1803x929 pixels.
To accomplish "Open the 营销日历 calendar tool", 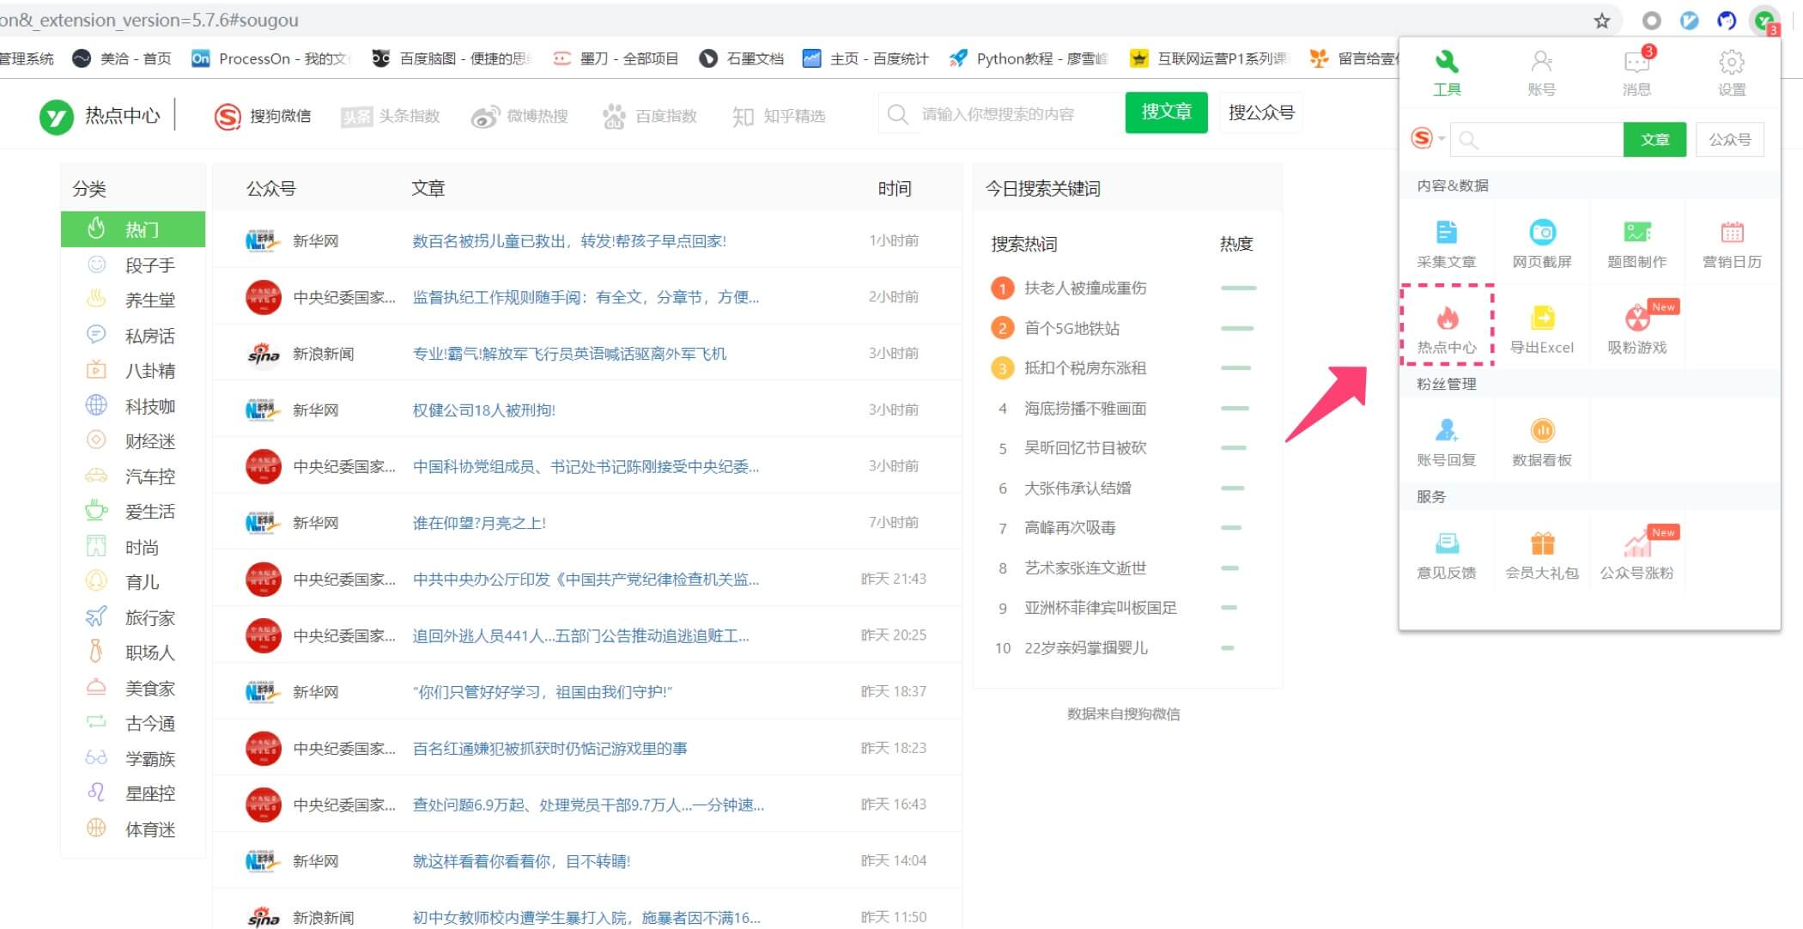I will pyautogui.click(x=1732, y=244).
